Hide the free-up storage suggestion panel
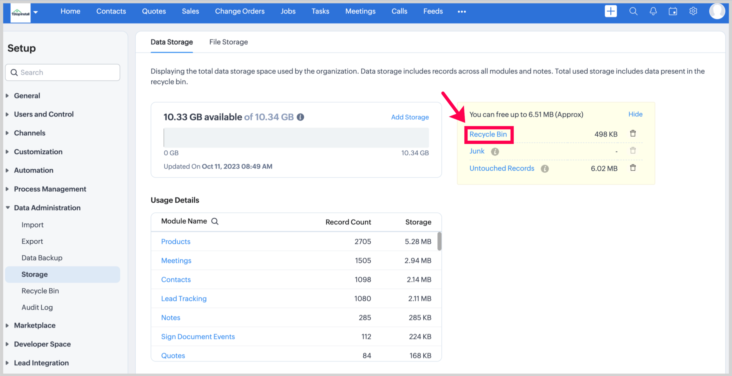 click(x=635, y=114)
